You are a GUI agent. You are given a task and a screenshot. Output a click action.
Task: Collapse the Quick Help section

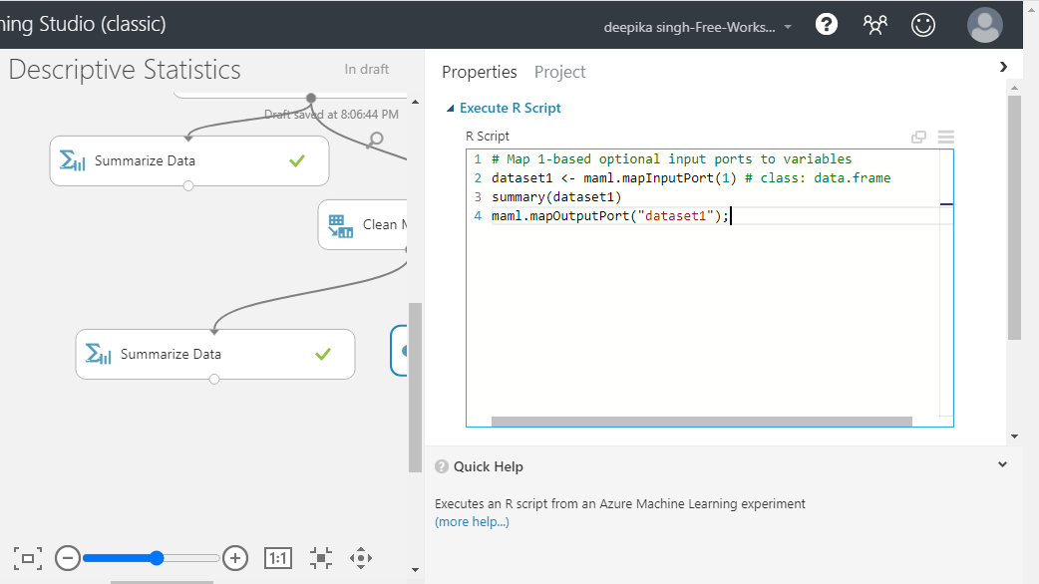click(x=1002, y=464)
